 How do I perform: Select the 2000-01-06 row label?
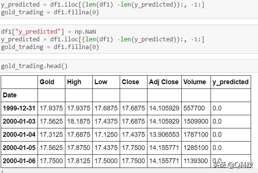click(19, 161)
